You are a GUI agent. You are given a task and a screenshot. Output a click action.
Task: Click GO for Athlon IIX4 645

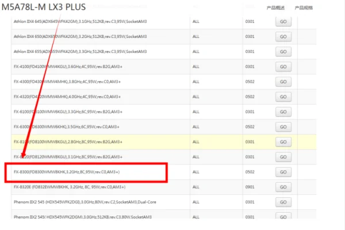(283, 22)
